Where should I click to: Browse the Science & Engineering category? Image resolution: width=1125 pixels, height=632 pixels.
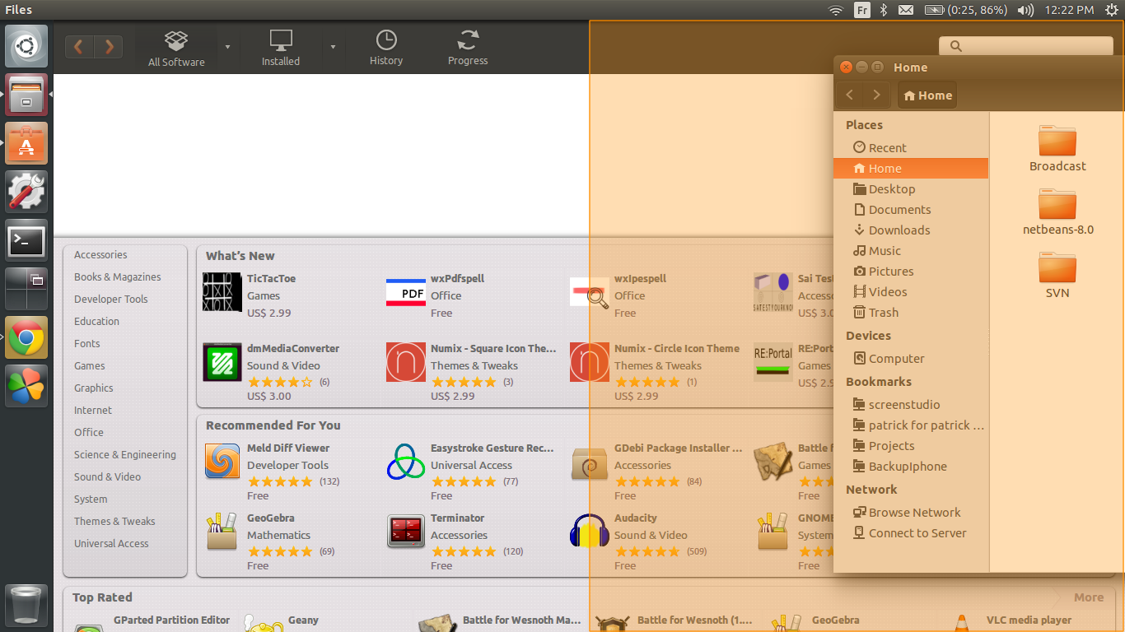click(125, 455)
